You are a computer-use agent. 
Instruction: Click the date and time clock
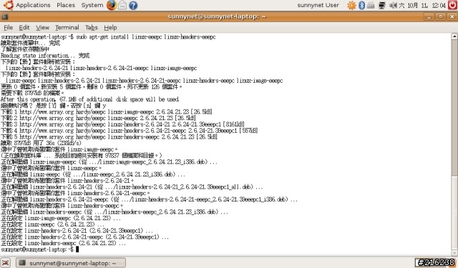pos(422,5)
